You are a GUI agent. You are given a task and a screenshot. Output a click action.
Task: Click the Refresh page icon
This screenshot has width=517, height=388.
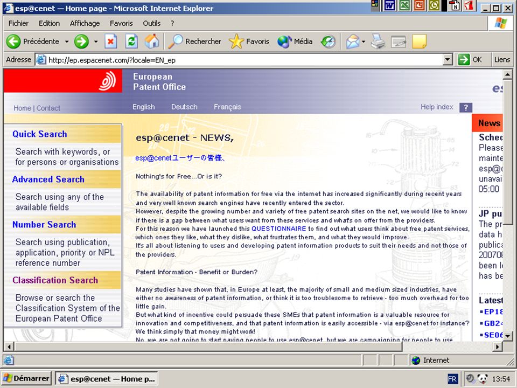pyautogui.click(x=131, y=41)
